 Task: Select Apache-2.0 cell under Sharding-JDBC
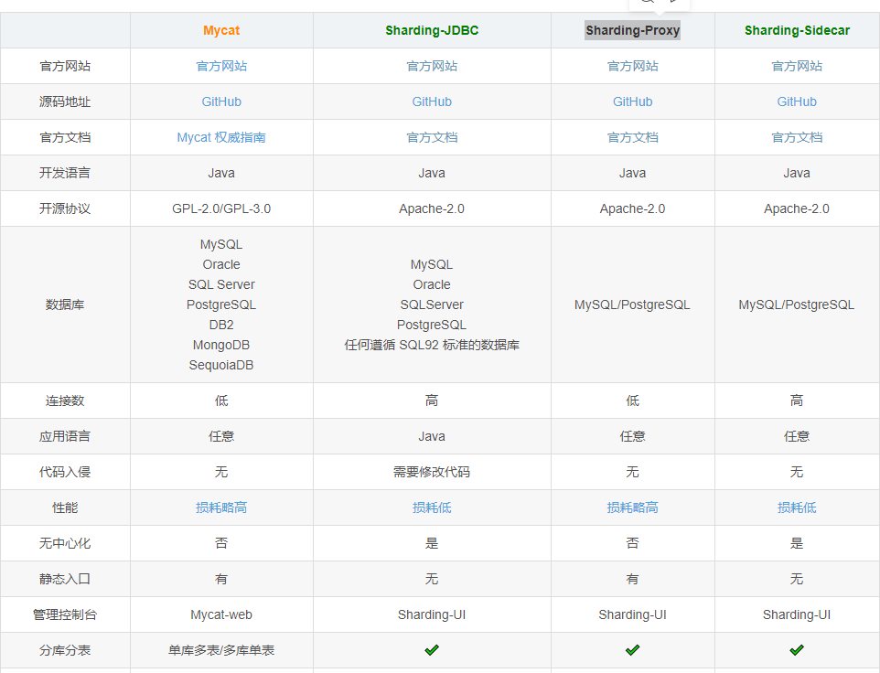tap(432, 208)
